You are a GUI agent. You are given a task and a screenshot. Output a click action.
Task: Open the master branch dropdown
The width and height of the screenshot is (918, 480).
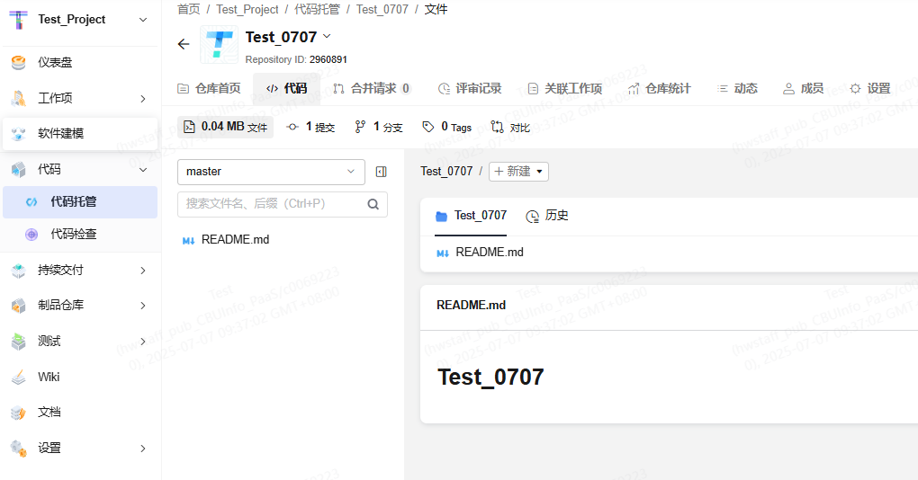pos(271,172)
